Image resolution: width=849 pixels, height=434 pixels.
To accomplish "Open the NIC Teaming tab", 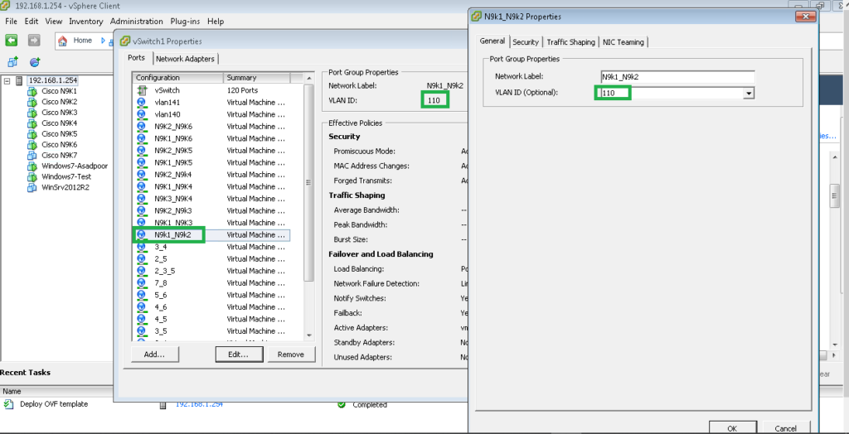I will (x=623, y=41).
